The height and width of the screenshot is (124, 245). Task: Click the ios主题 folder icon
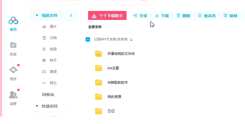[99, 68]
